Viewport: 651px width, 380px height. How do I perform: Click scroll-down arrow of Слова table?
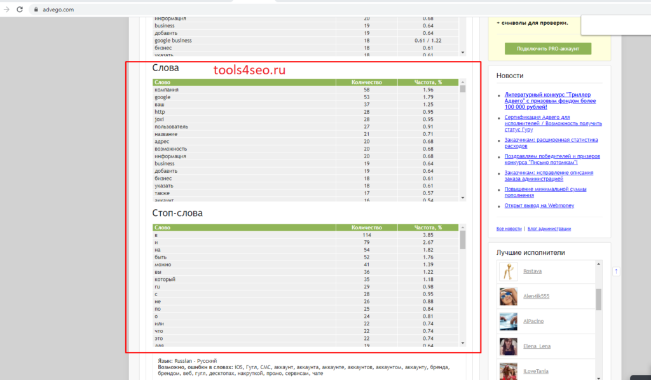(x=463, y=198)
